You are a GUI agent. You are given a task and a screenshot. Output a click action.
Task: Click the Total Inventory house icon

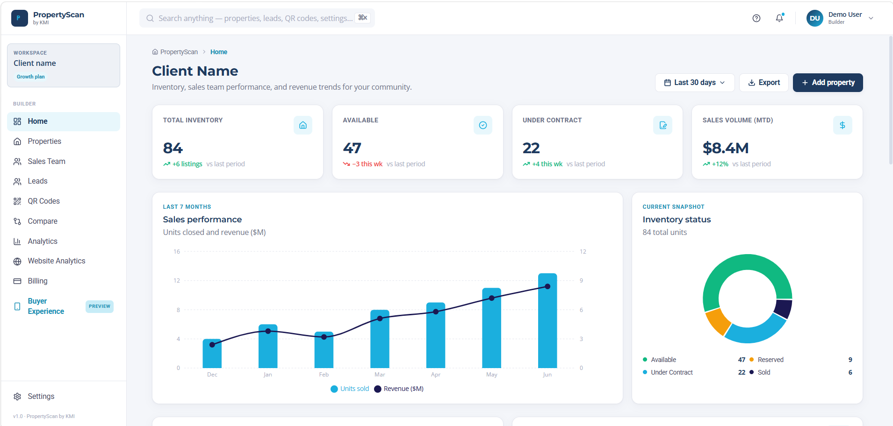pyautogui.click(x=303, y=125)
